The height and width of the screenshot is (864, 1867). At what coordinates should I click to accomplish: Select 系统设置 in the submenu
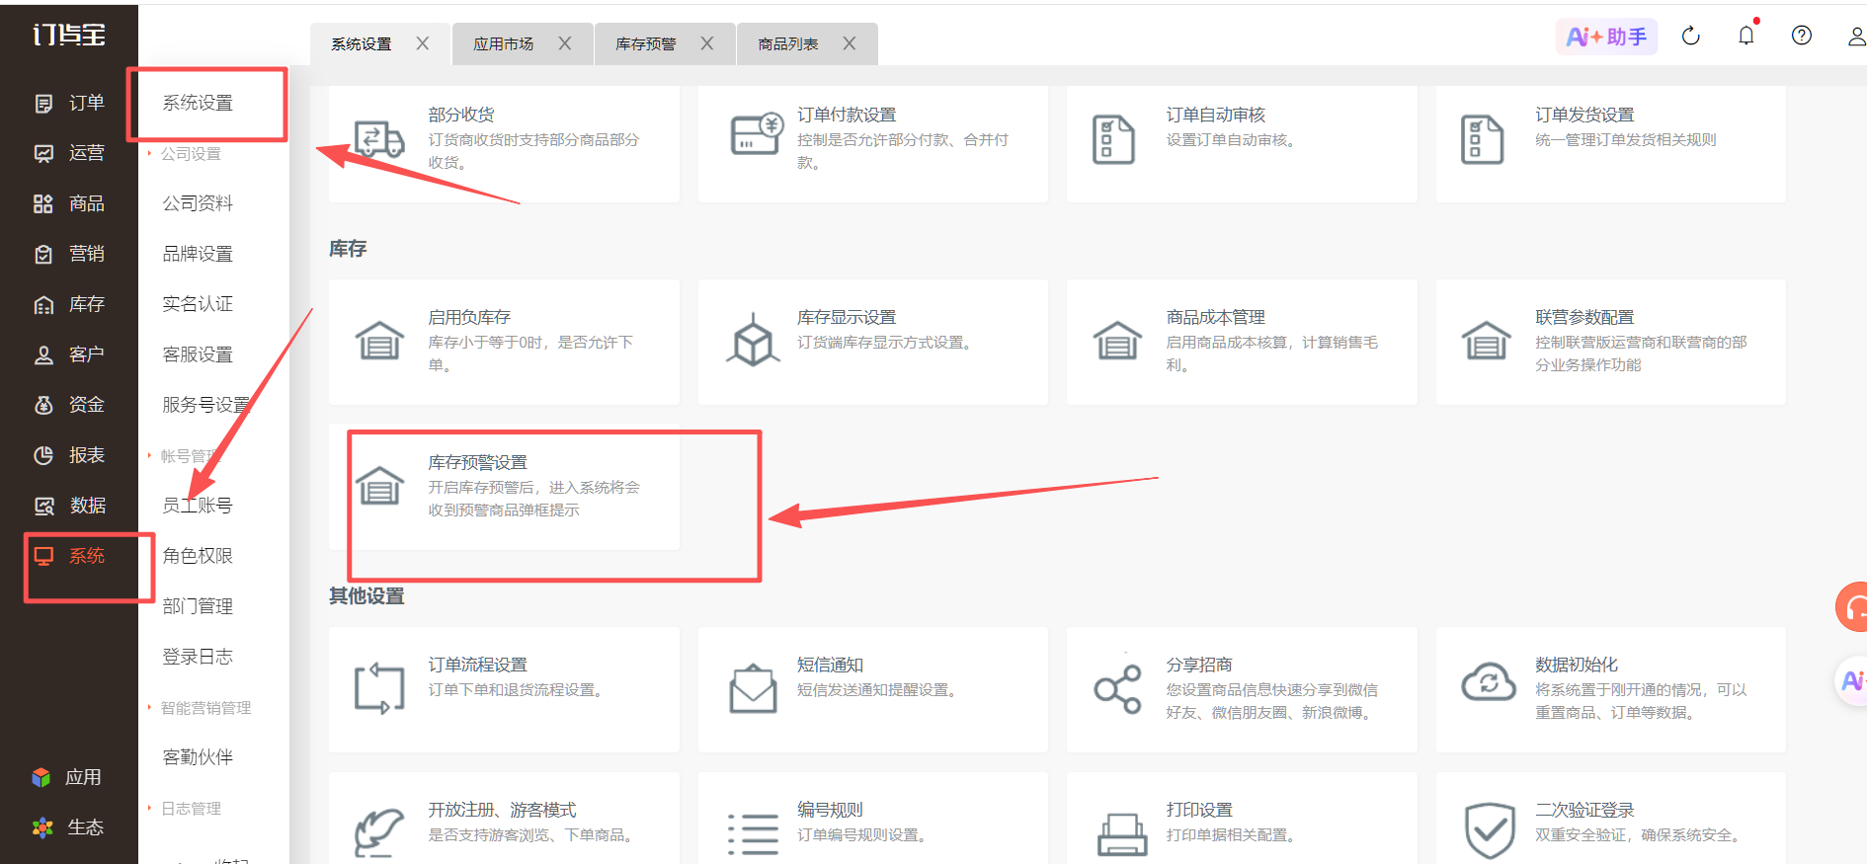pyautogui.click(x=198, y=103)
